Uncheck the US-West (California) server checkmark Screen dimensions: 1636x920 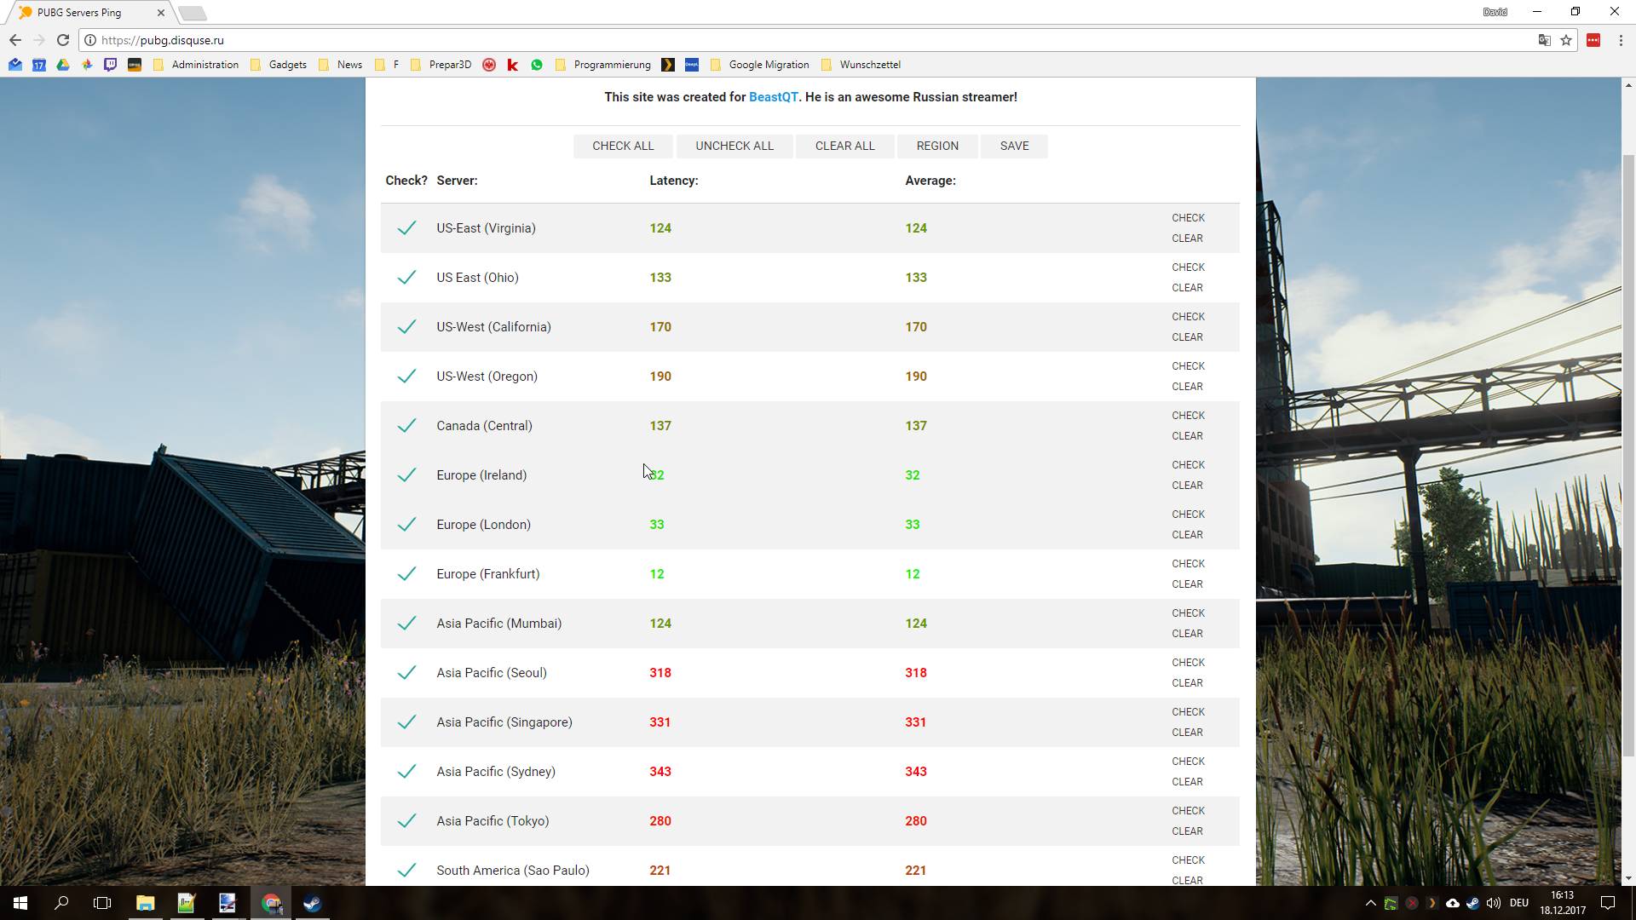[x=407, y=327]
